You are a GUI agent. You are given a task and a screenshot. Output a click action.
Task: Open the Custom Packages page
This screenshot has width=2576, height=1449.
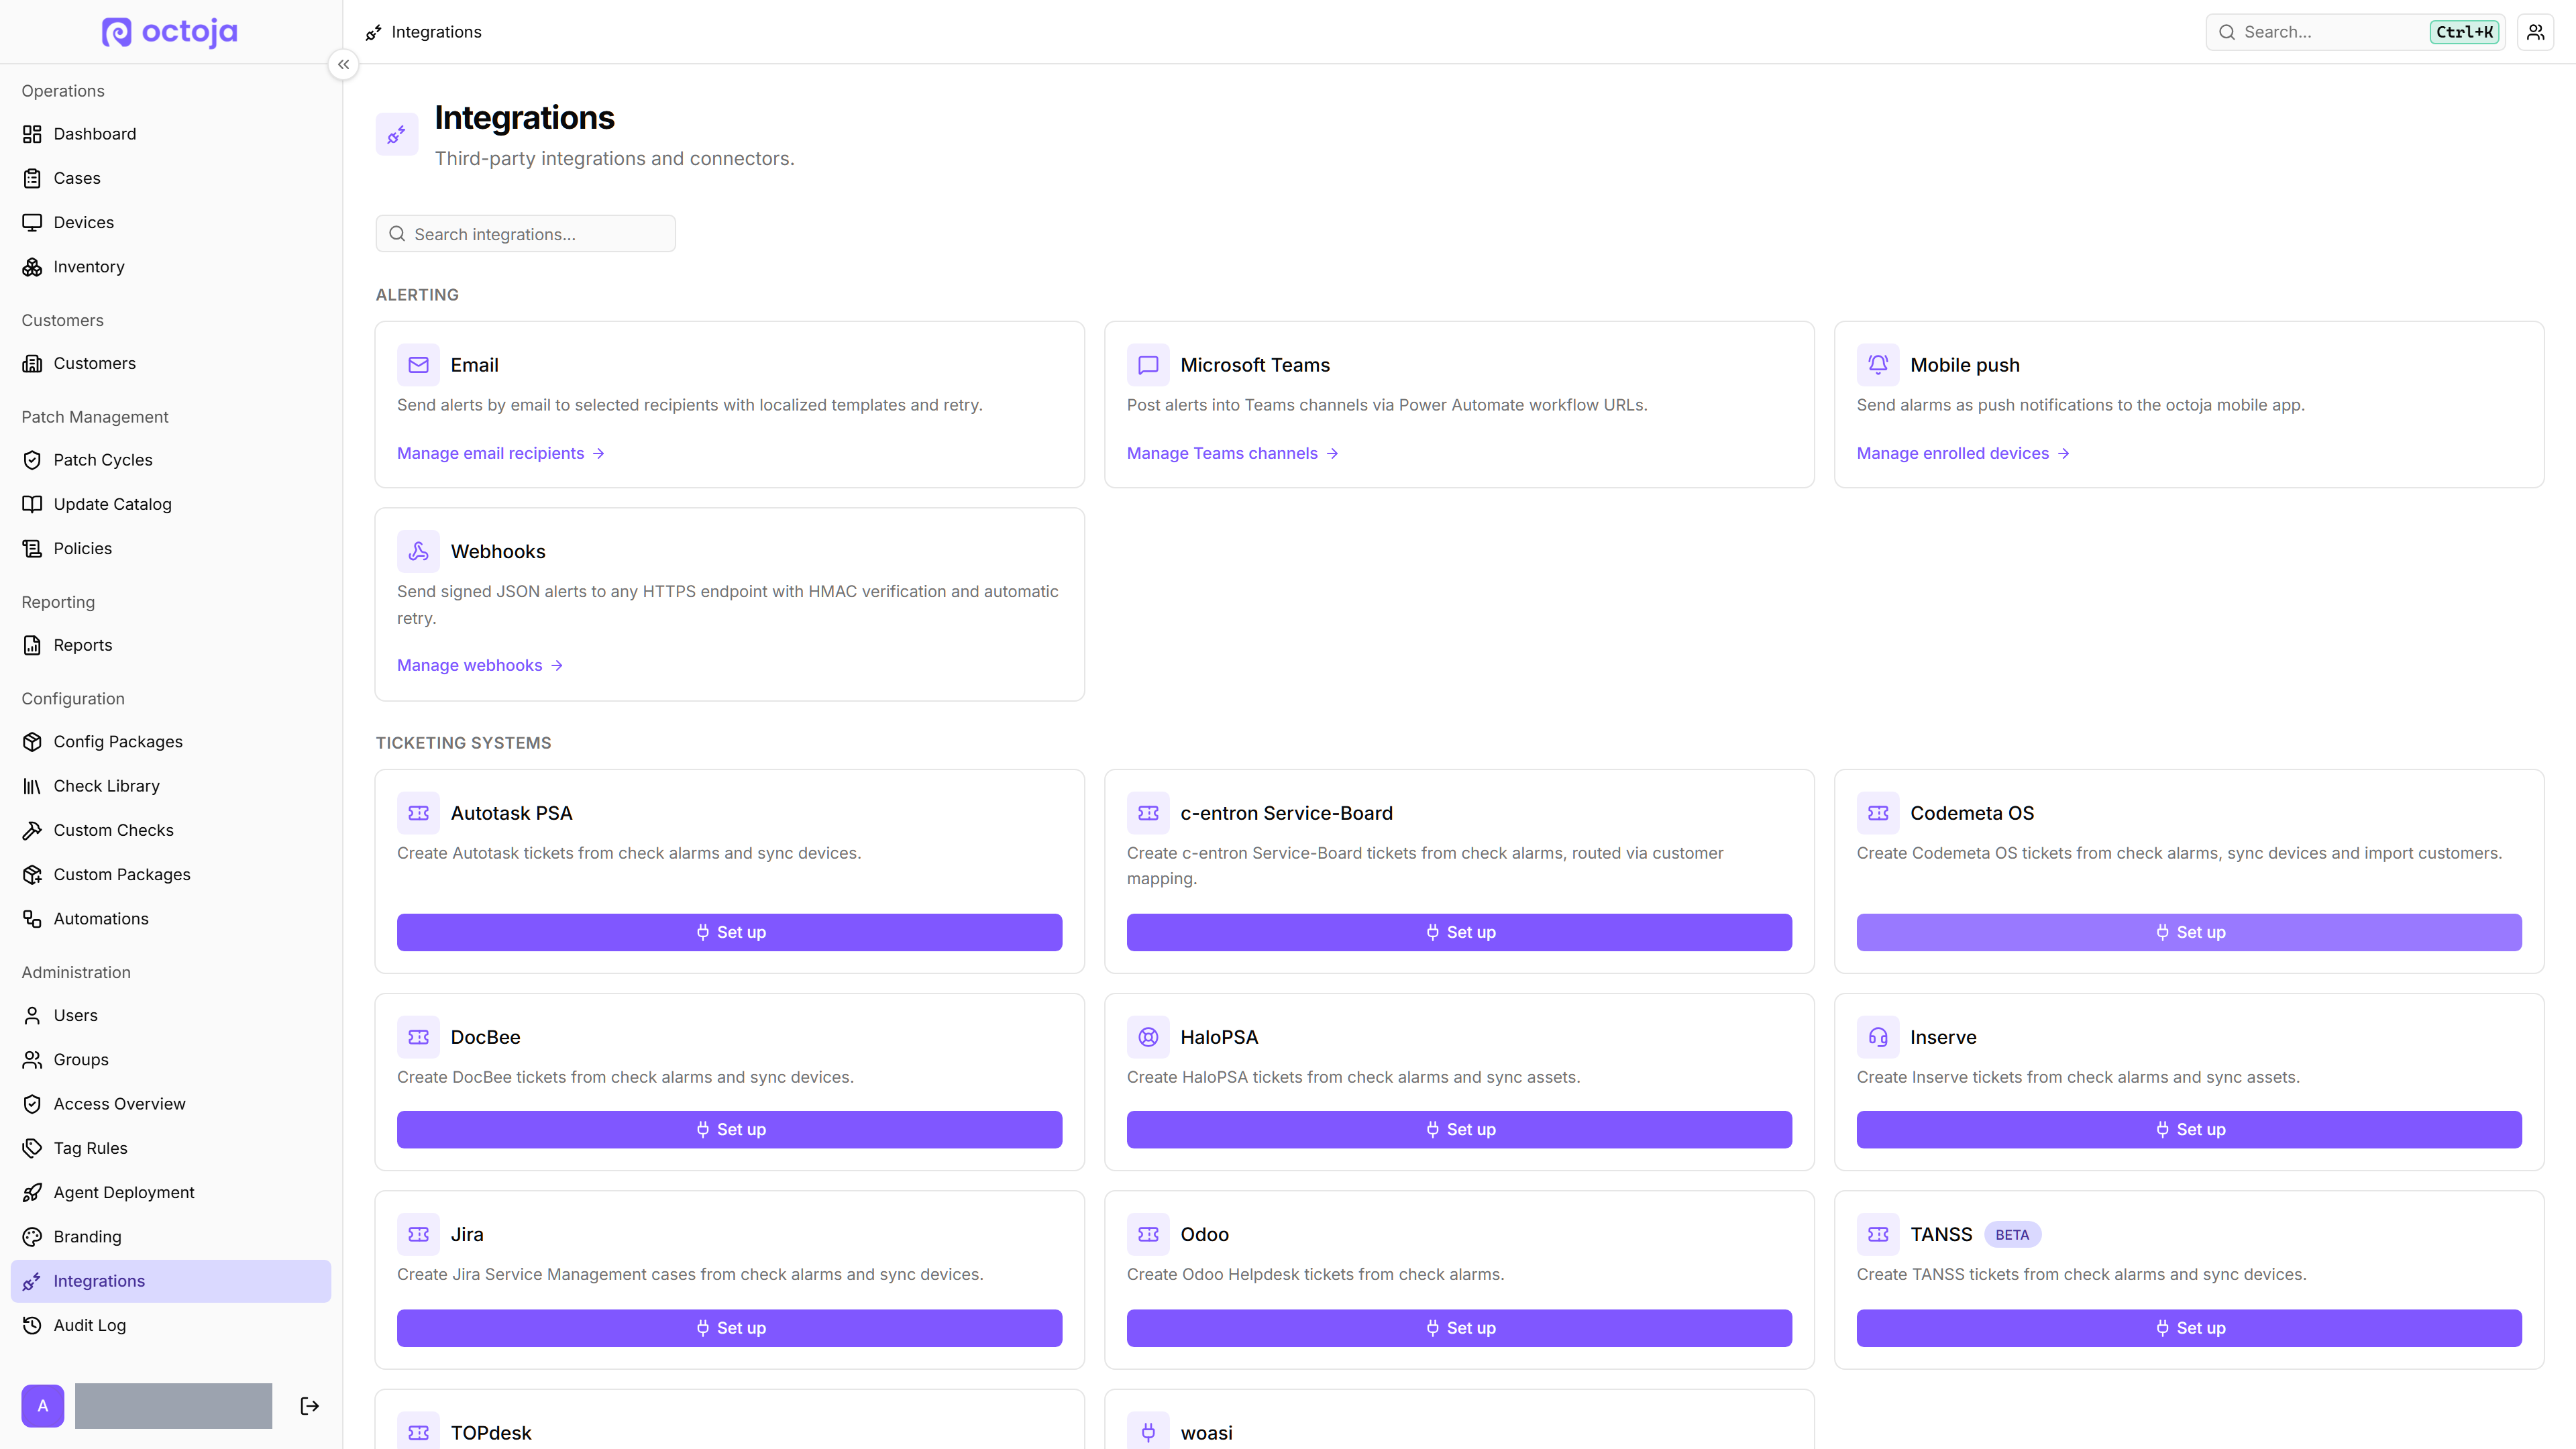click(x=171, y=874)
